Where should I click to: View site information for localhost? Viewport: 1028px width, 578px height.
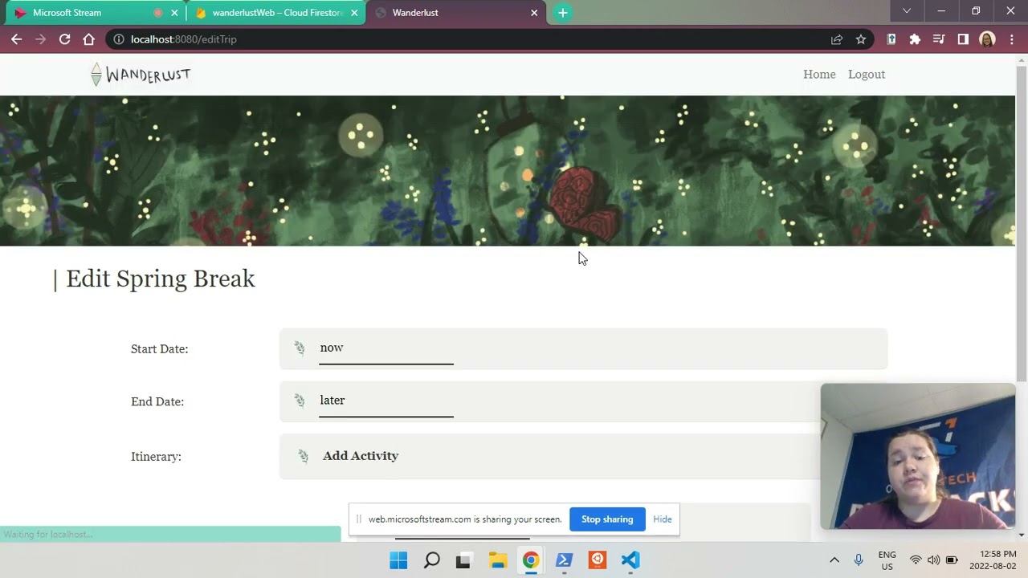tap(119, 39)
